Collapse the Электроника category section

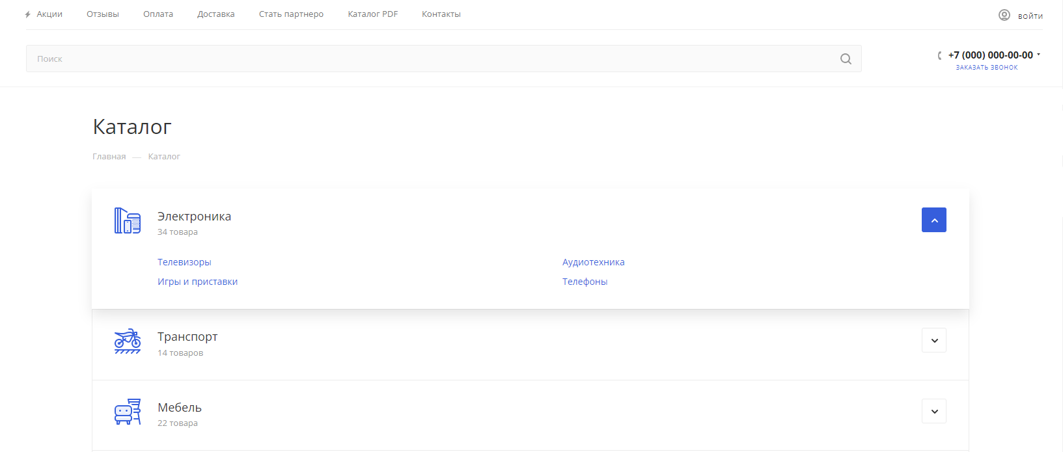[933, 220]
